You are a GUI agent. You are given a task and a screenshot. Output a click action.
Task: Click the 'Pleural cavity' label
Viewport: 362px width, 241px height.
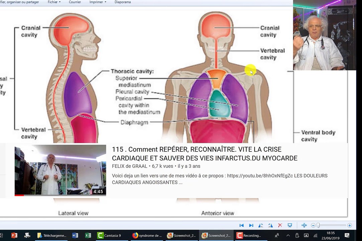[x=132, y=92]
